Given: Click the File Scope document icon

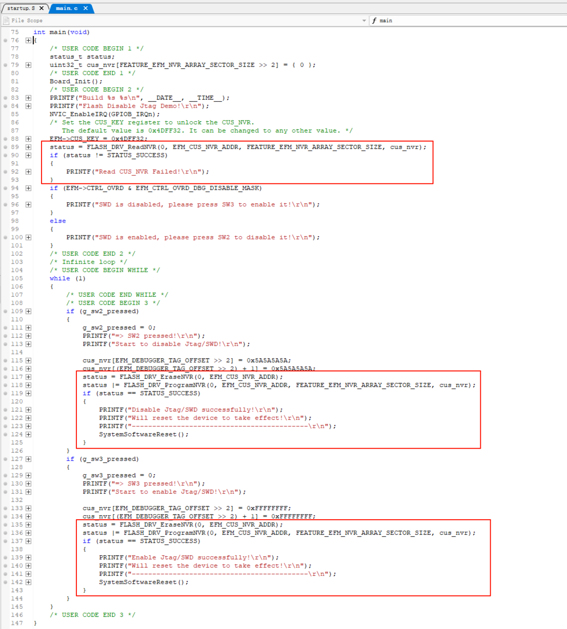Looking at the screenshot, I should click(x=6, y=21).
